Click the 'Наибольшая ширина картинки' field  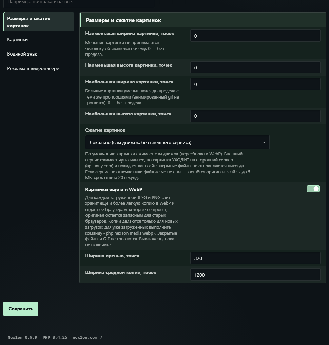click(255, 84)
